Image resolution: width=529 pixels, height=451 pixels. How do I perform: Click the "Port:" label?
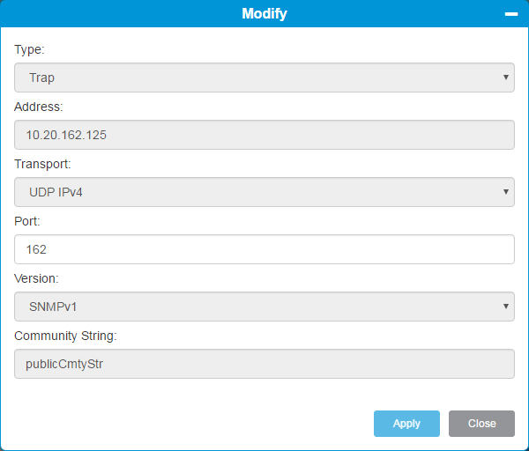click(27, 221)
